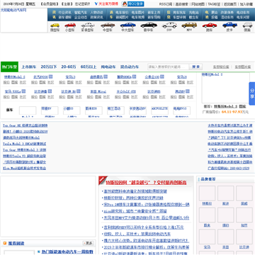Select the yellow micro car icon

click(x=55, y=25)
